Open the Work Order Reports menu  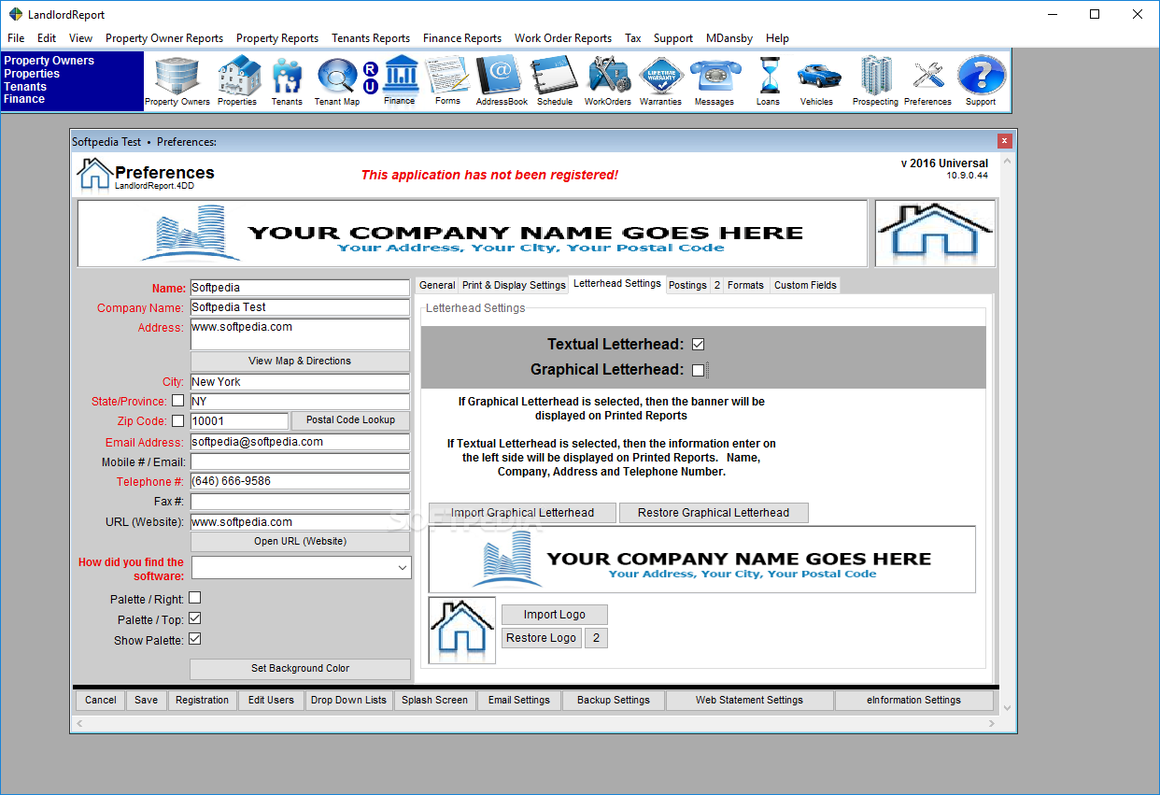click(x=563, y=38)
